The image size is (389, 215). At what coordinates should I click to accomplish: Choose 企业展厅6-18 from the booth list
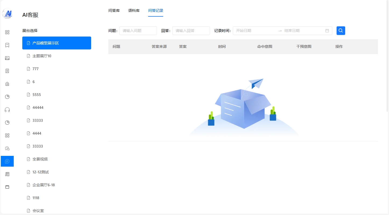tap(44, 185)
